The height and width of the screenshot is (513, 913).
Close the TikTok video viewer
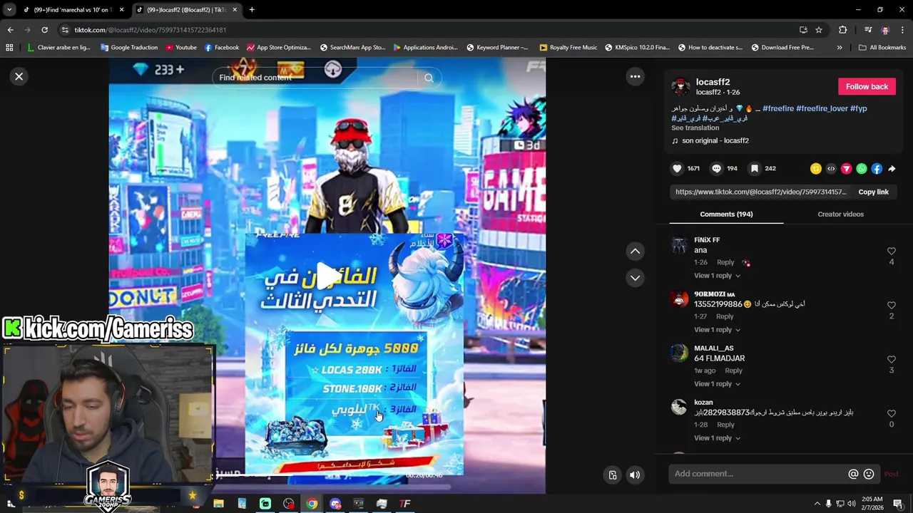[x=19, y=76]
